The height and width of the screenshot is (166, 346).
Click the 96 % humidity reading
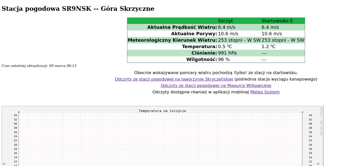click(224, 60)
